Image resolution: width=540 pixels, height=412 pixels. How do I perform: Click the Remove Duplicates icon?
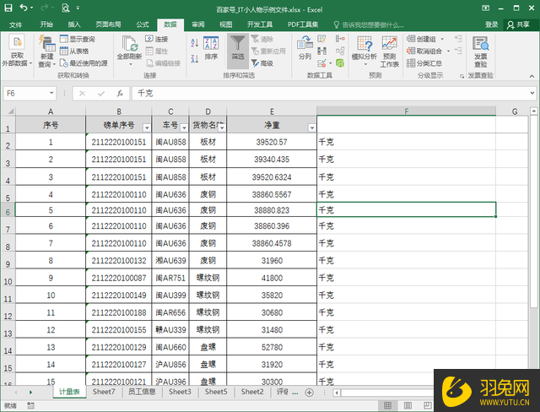click(x=321, y=51)
